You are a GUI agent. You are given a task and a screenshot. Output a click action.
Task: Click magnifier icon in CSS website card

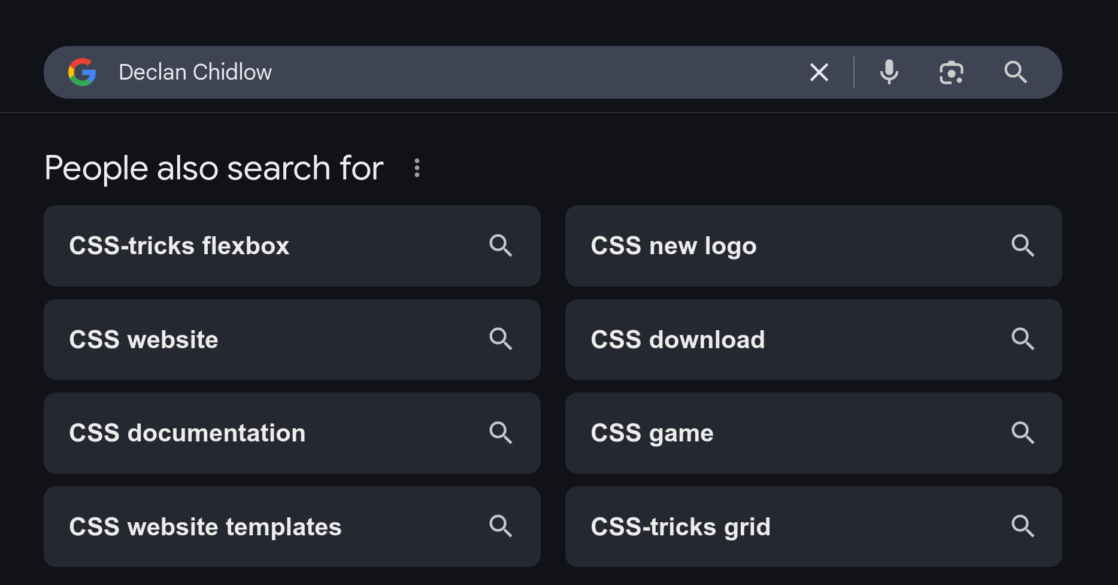(501, 339)
